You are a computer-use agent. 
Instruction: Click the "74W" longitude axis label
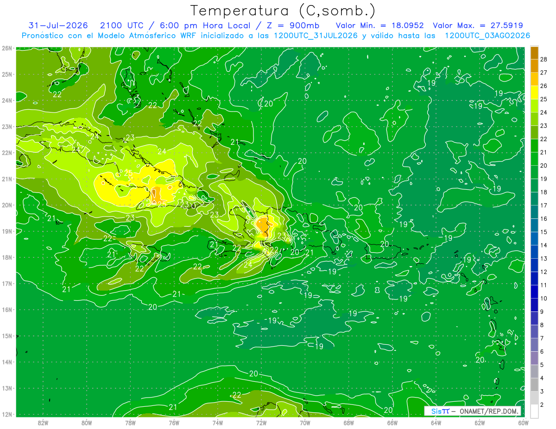coord(217,423)
